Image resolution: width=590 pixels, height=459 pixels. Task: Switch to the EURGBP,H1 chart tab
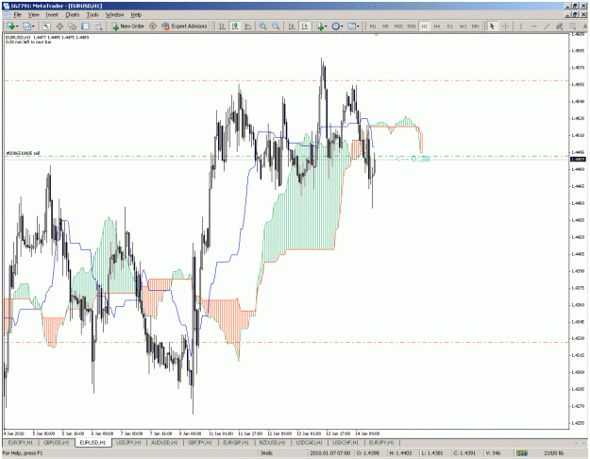point(236,443)
